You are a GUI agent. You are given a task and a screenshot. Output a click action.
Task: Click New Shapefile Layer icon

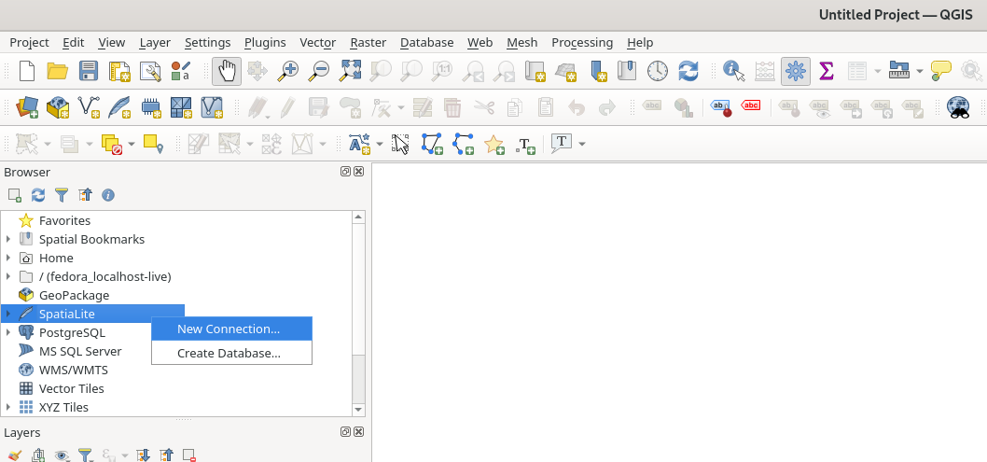tap(89, 107)
